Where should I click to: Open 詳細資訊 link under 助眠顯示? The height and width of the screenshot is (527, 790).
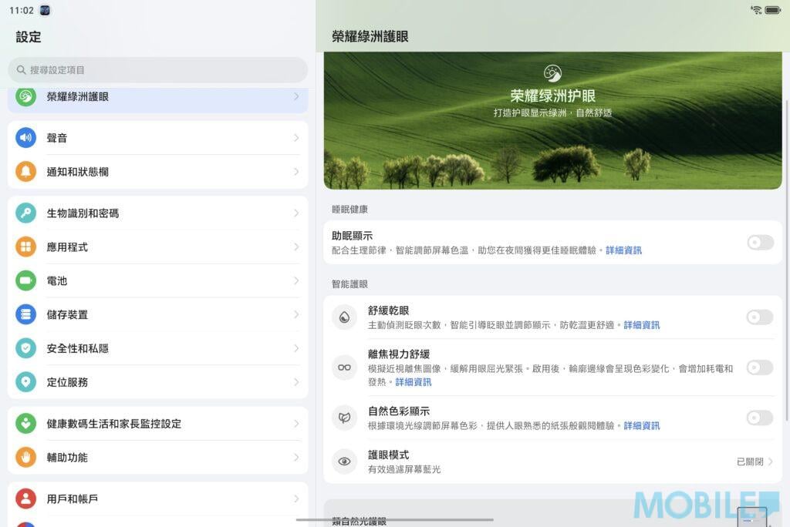[x=623, y=250]
